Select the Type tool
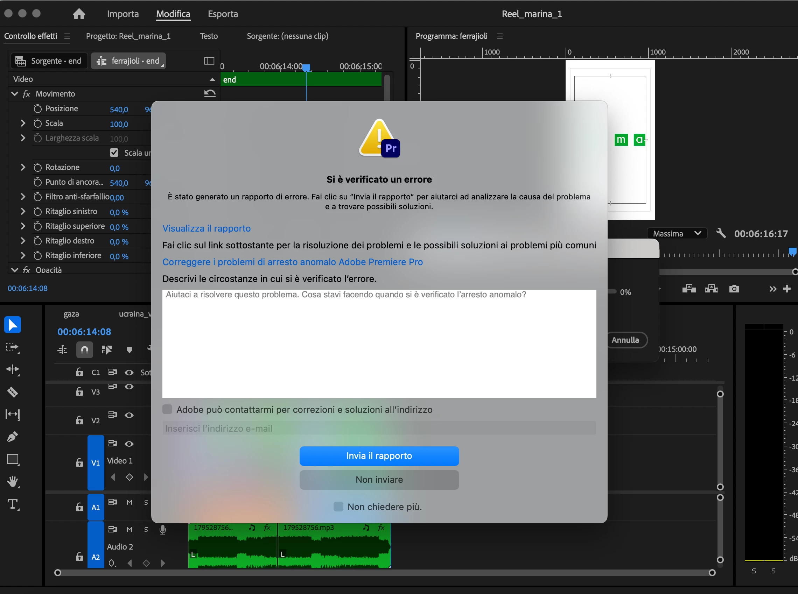Screen dimensions: 798x594 point(12,504)
